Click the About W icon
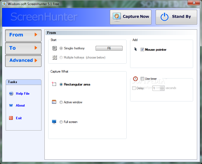The width and height of the screenshot is (202, 164). [x=11, y=105]
